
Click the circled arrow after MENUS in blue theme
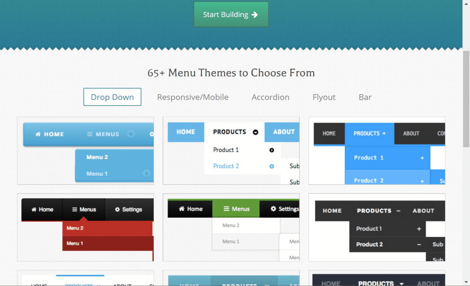(131, 134)
